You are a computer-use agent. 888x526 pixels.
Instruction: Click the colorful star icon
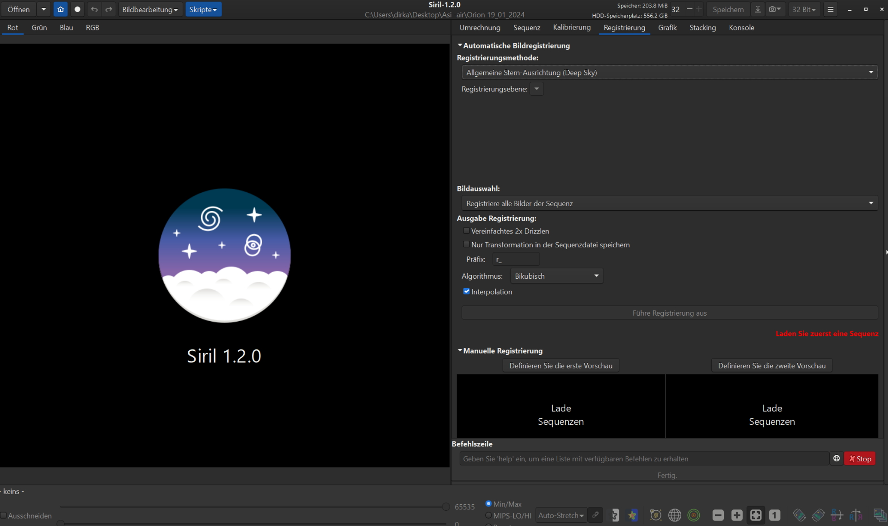633,515
